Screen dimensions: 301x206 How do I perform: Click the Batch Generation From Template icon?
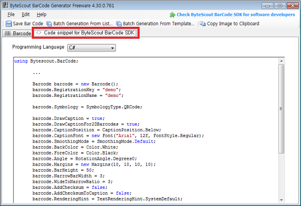tap(119, 24)
